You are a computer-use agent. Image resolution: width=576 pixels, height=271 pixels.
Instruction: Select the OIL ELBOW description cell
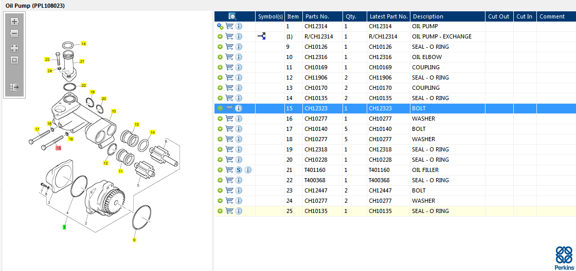tap(427, 57)
